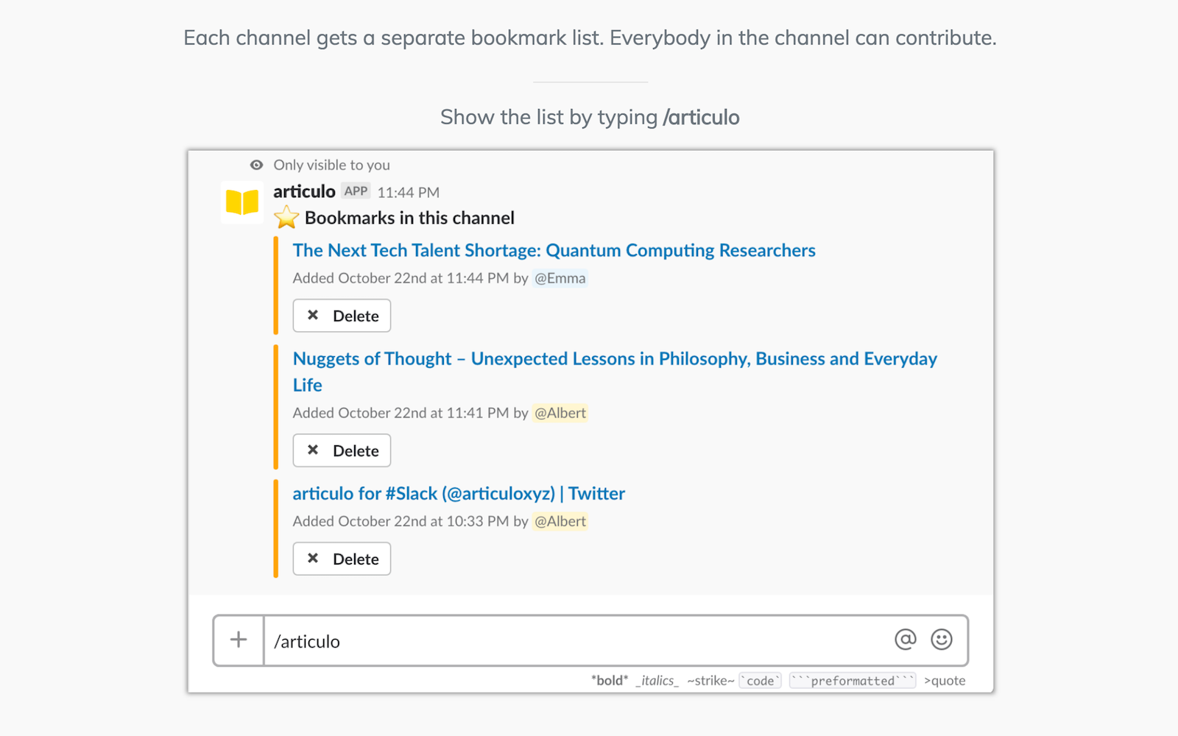Screen dimensions: 1178x736
Task: Open articulo for #Slack Twitter link
Action: 459,493
